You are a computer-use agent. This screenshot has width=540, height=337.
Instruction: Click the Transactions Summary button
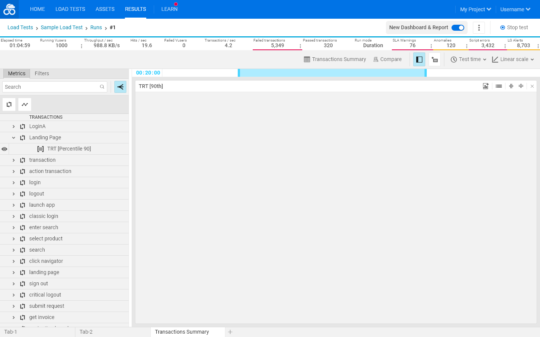click(x=335, y=60)
